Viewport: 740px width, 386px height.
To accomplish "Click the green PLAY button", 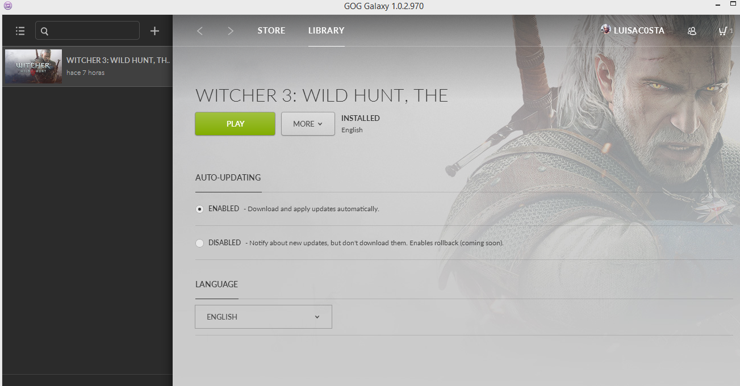I will click(x=235, y=124).
